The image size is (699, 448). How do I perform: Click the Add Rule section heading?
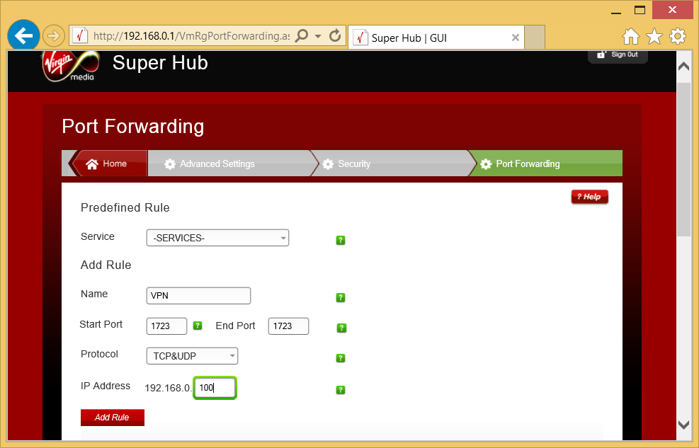106,265
